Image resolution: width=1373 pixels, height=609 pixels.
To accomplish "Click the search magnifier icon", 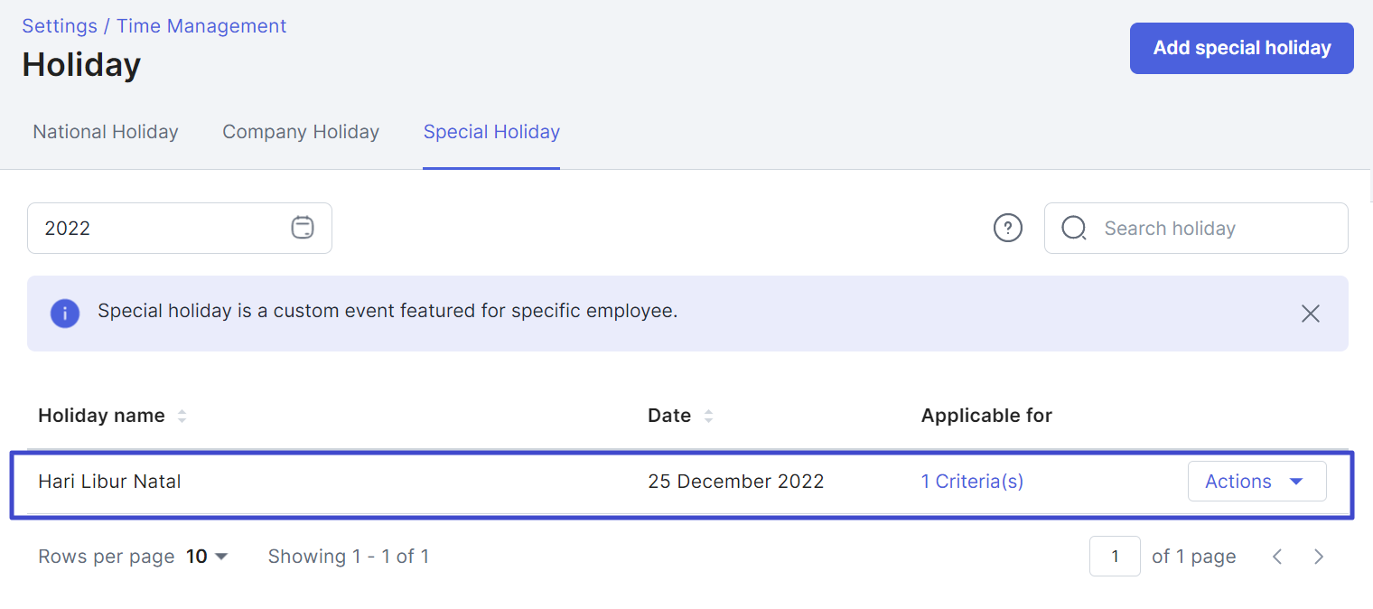I will (x=1073, y=228).
